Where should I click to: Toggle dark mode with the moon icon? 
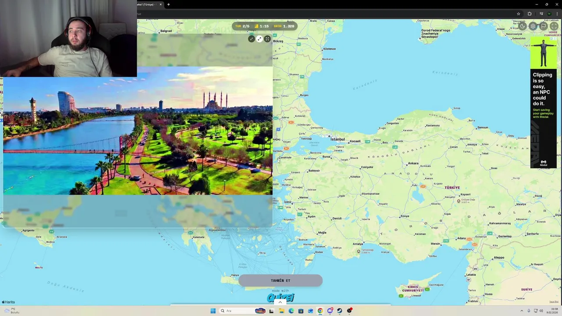coord(522,26)
